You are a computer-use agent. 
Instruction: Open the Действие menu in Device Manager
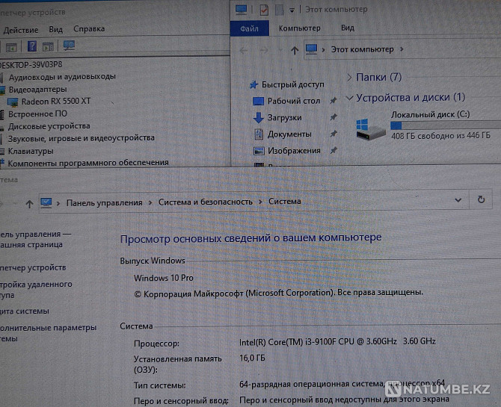click(21, 30)
